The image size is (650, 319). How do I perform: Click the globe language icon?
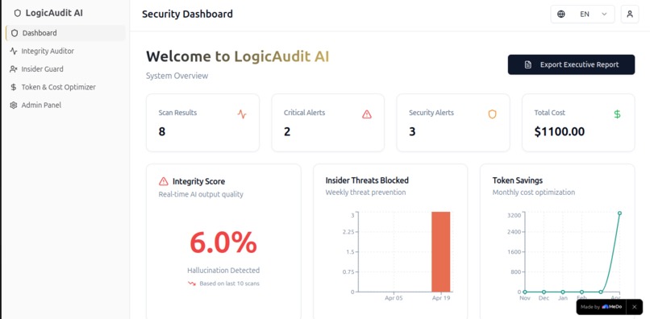click(x=560, y=14)
